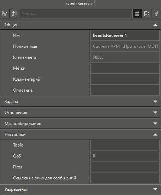Click the Полное имя property label
This screenshot has width=161, height=195.
[25, 46]
